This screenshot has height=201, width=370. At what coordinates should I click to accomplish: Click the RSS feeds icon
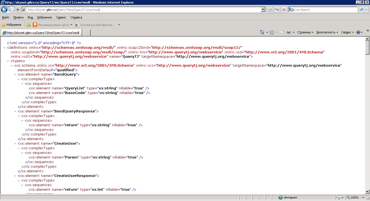pos(272,32)
